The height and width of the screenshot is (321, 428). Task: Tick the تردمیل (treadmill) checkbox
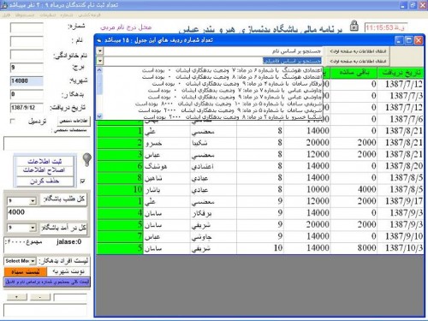click(x=12, y=121)
